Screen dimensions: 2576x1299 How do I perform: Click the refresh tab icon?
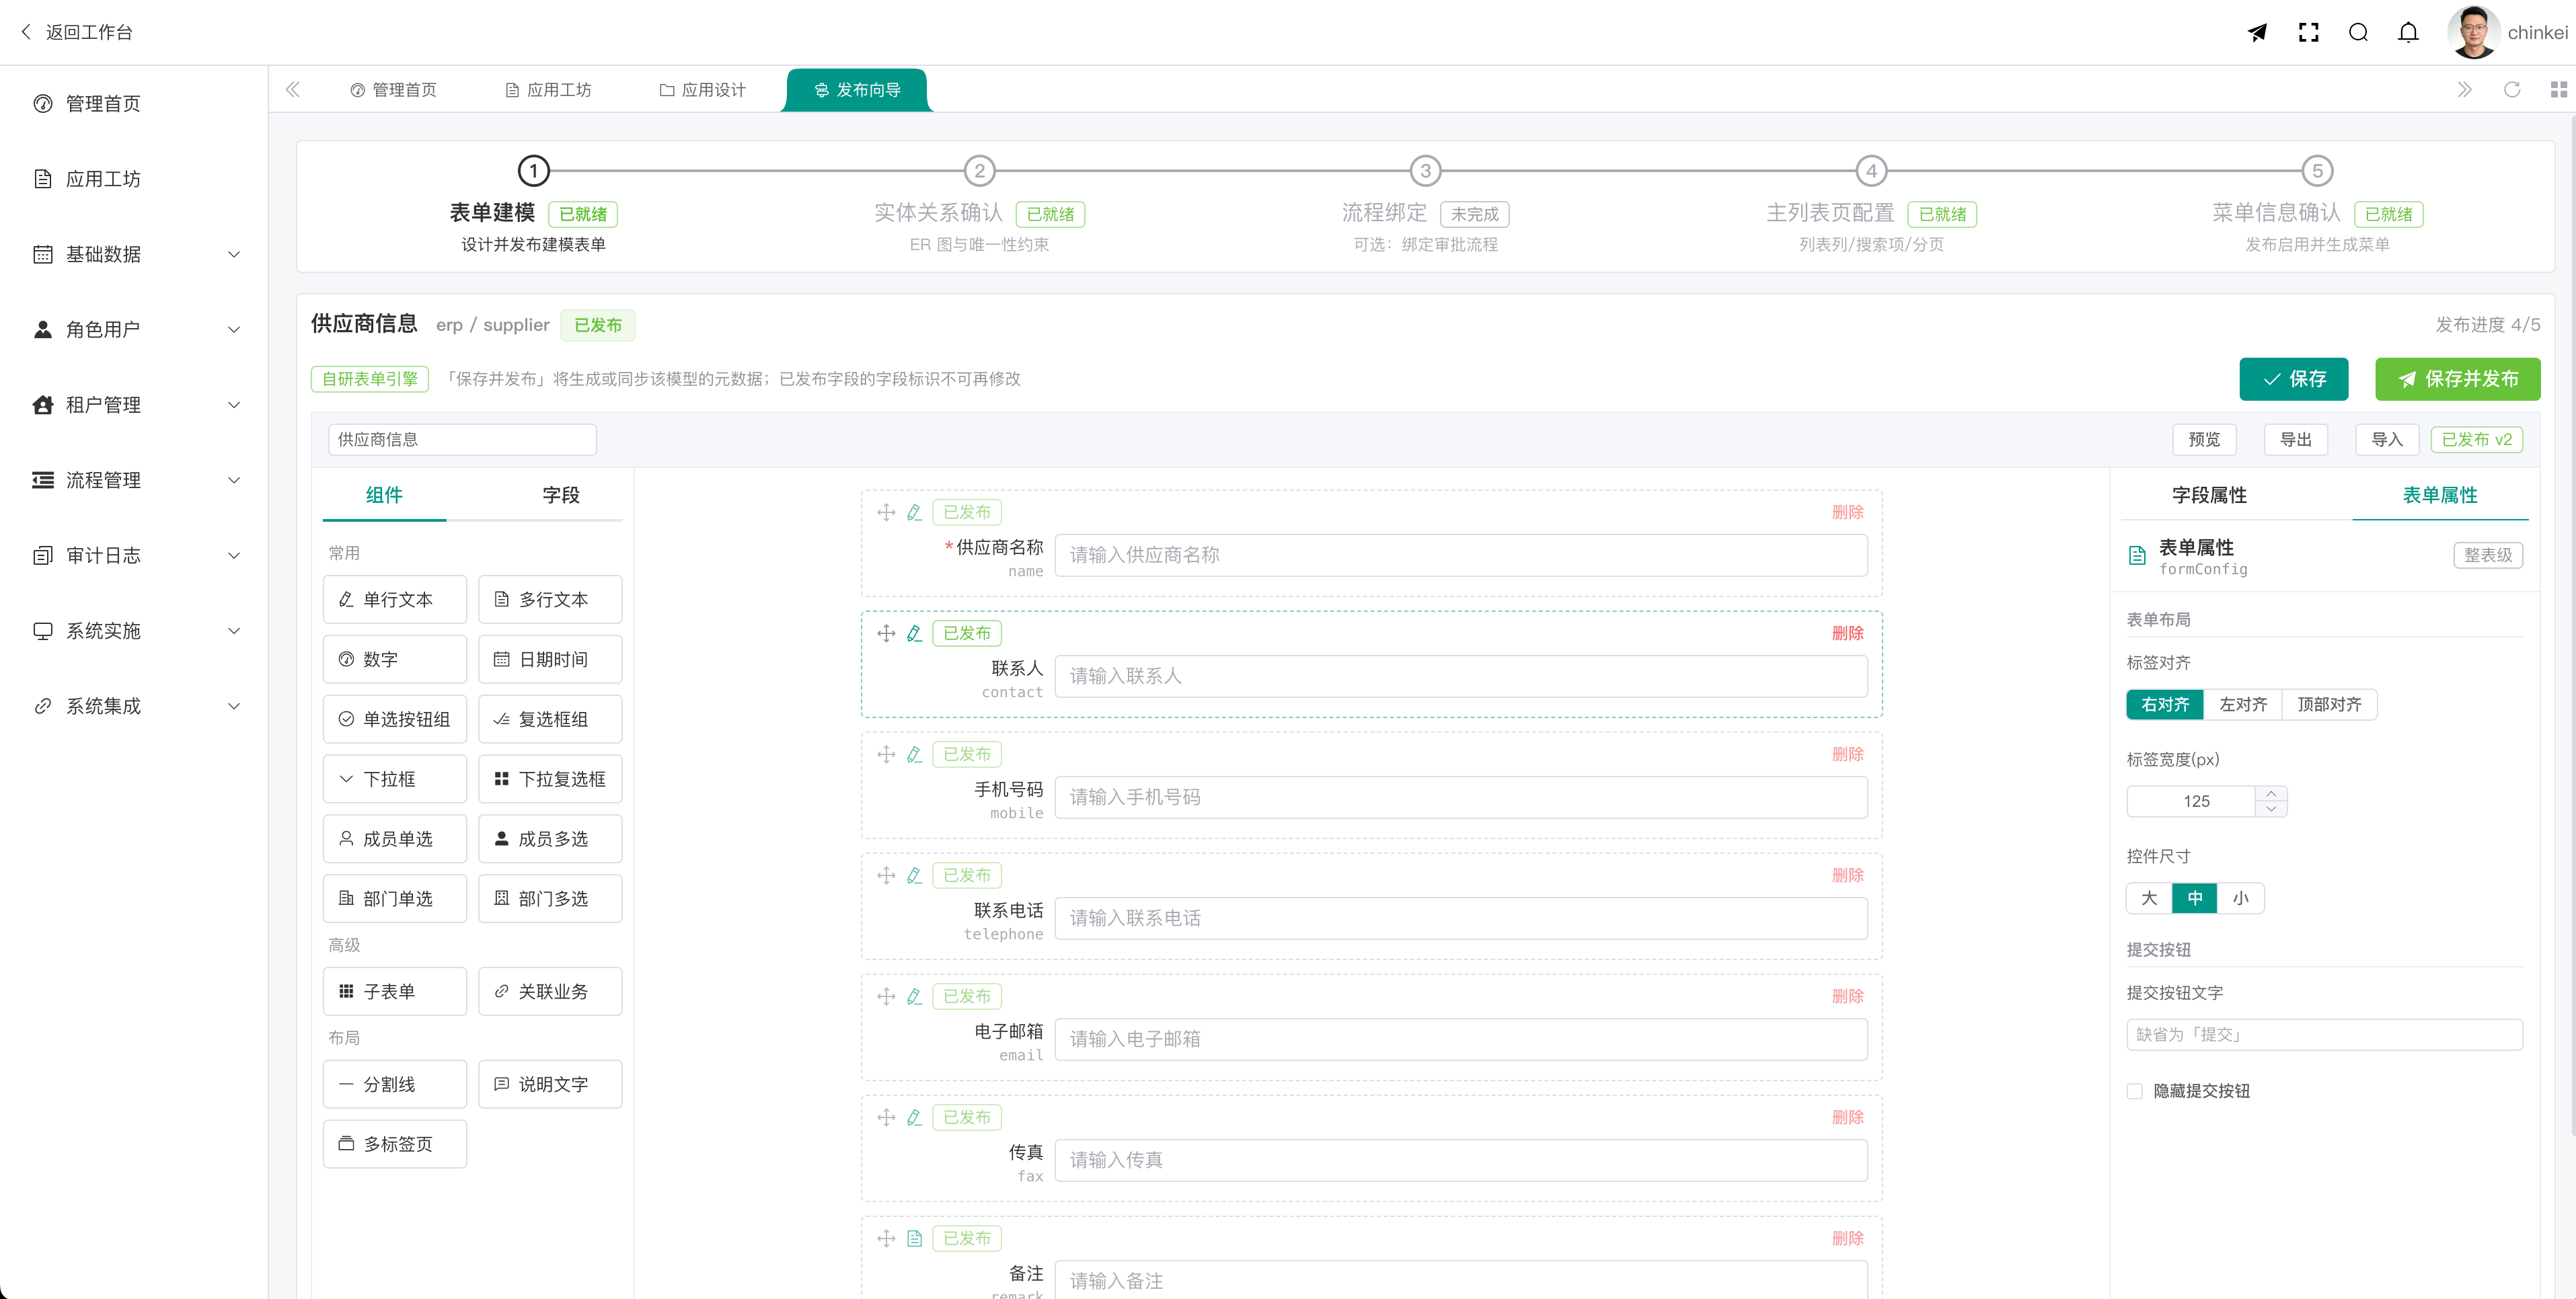(2511, 90)
